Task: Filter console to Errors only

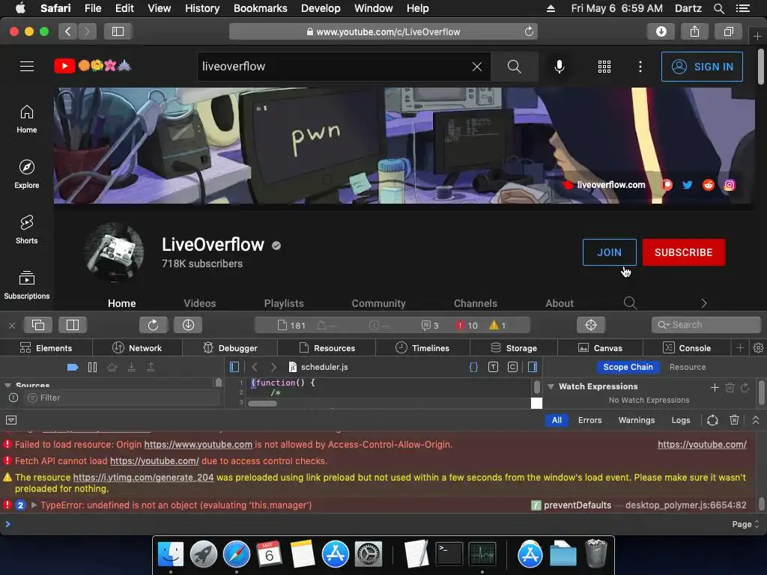Action: click(590, 420)
